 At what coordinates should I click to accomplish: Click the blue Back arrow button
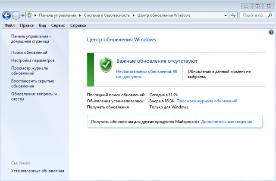coord(6,15)
